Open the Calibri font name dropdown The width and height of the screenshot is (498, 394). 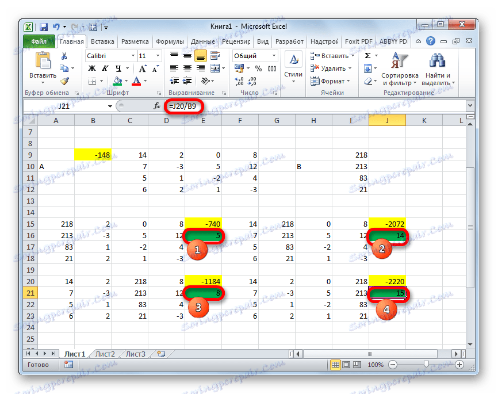click(133, 56)
